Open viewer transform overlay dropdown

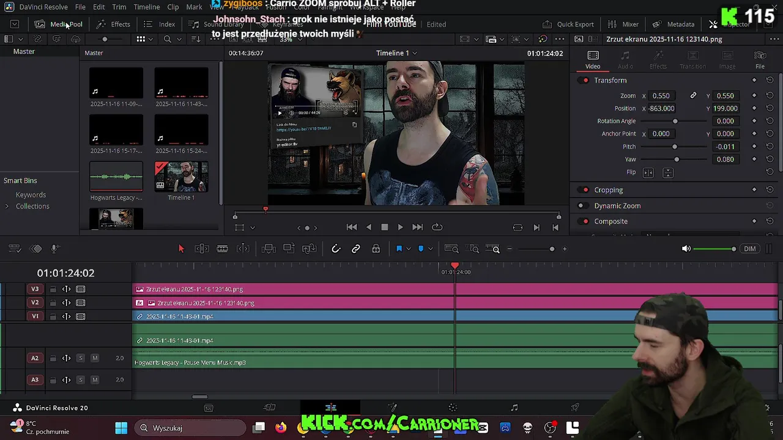252,227
